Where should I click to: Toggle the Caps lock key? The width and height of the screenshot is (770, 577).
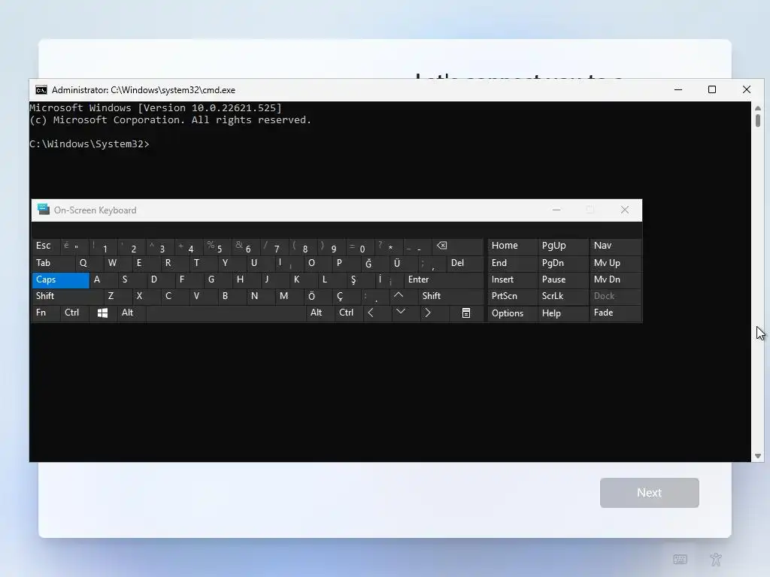click(60, 279)
